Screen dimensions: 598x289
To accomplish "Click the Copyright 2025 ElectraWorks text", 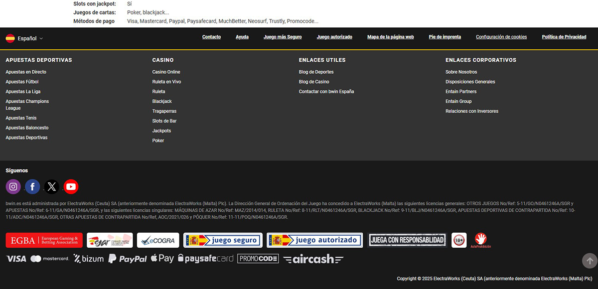I will coord(495,279).
